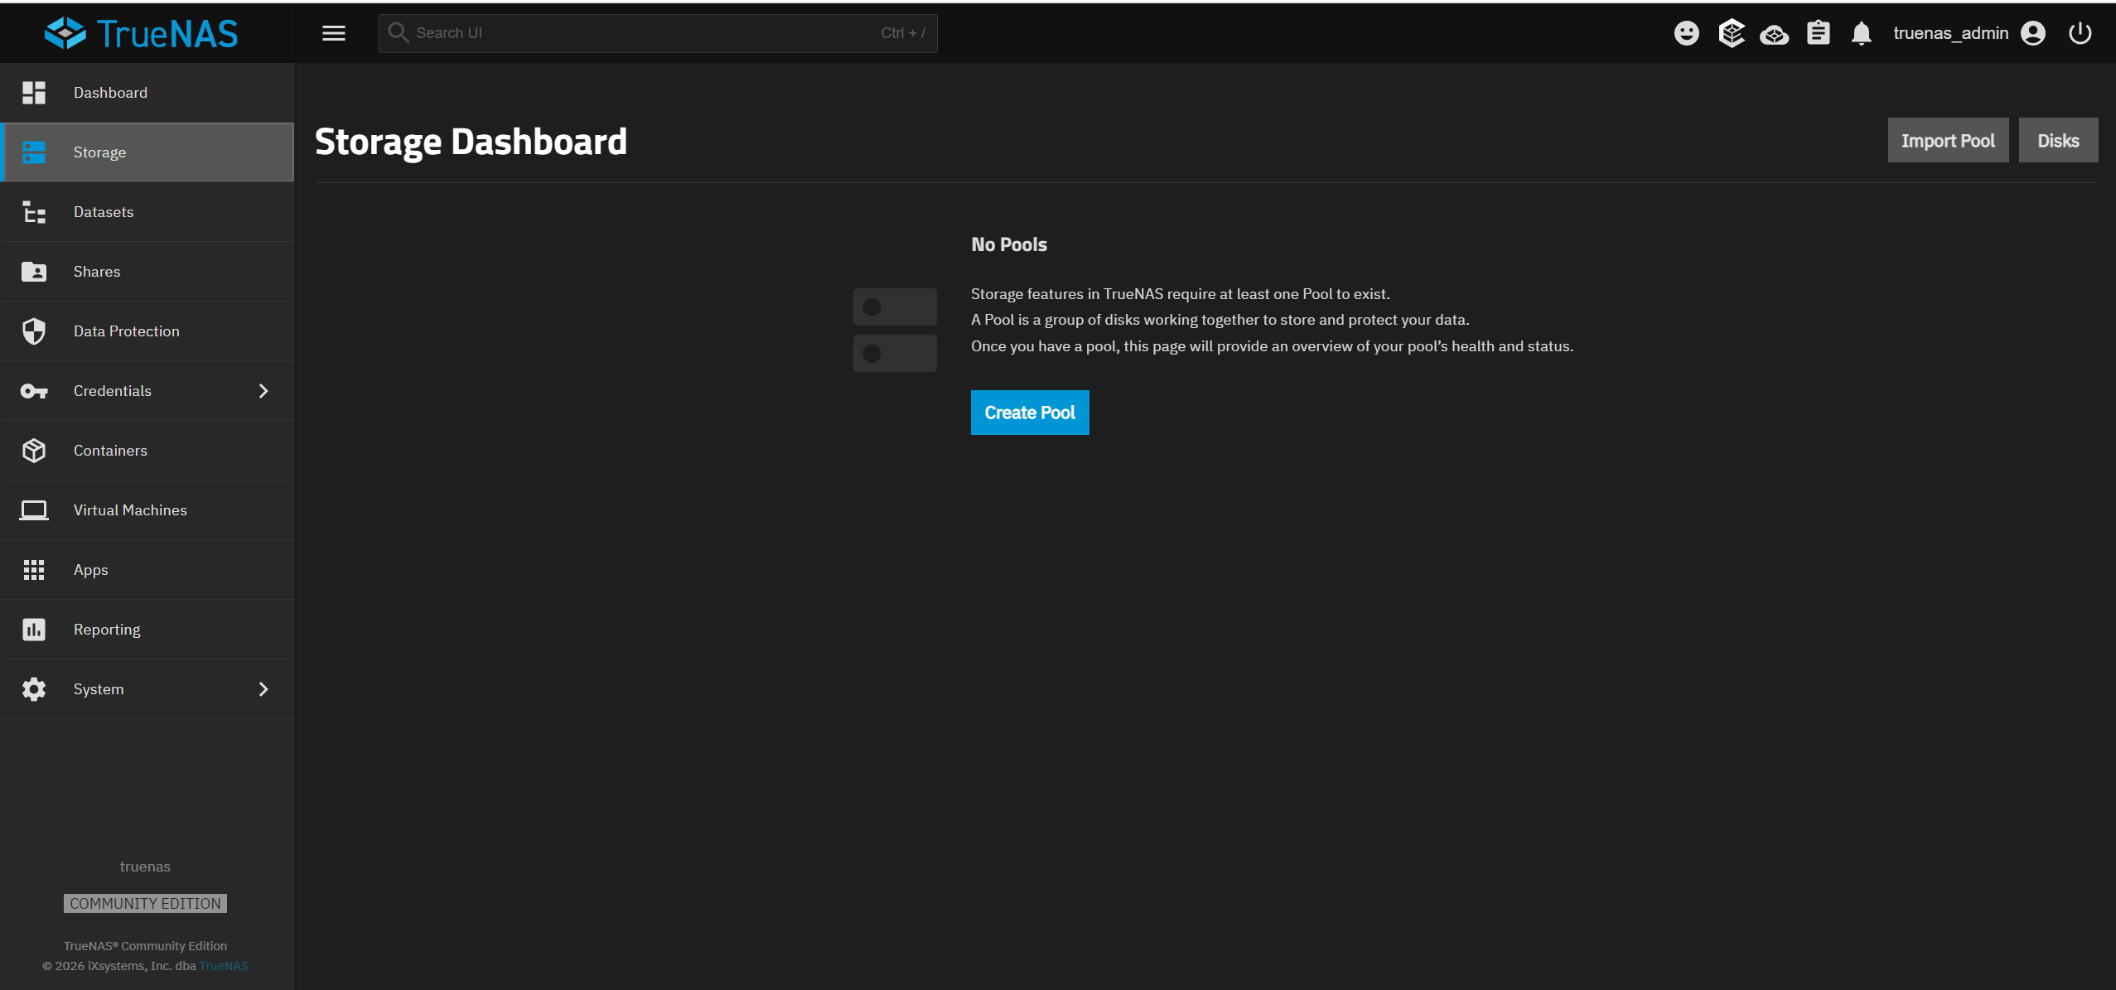The width and height of the screenshot is (2116, 990).
Task: Click the Datasets tree icon
Action: pyautogui.click(x=34, y=212)
